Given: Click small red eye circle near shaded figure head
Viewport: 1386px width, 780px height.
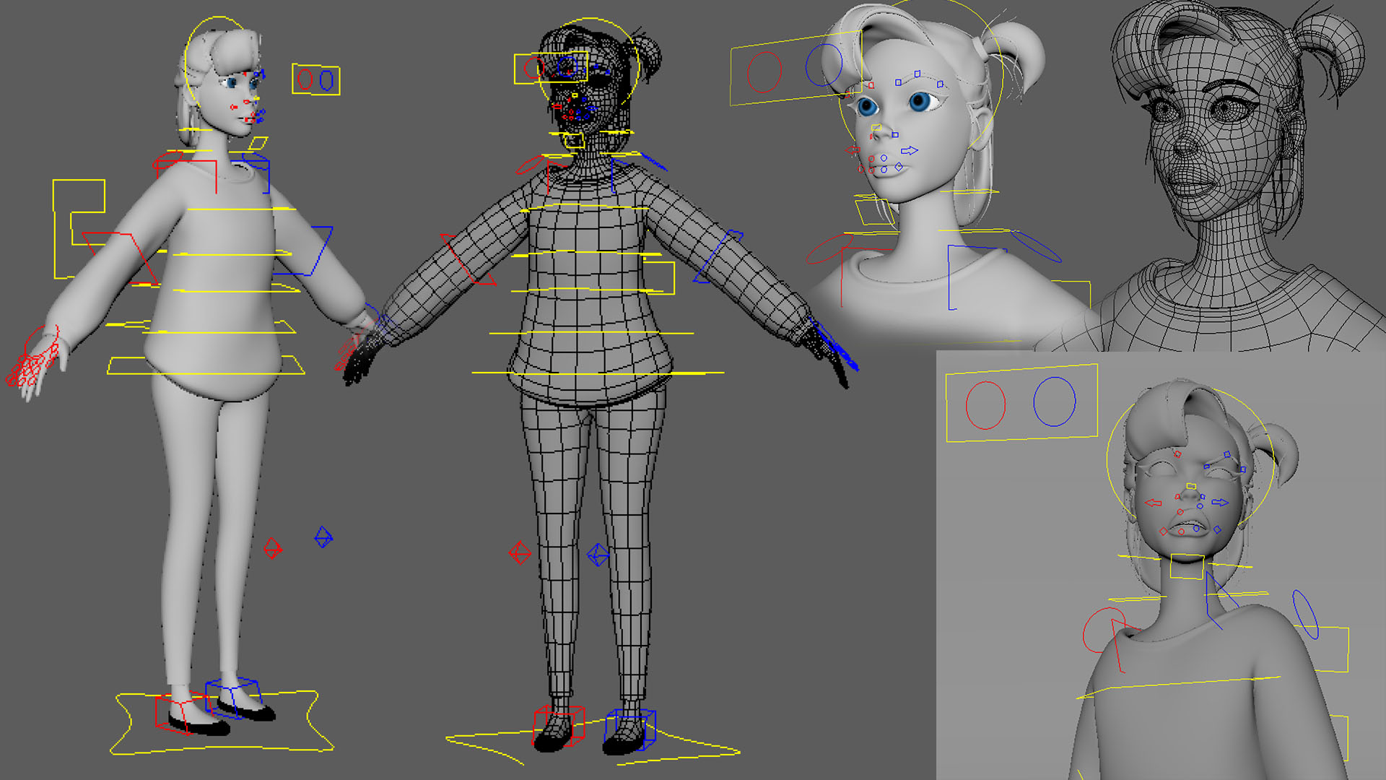Looking at the screenshot, I should [305, 78].
